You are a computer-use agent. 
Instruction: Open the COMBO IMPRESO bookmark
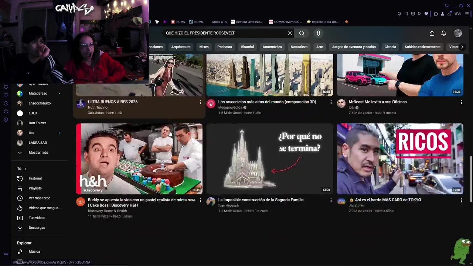tap(285, 22)
